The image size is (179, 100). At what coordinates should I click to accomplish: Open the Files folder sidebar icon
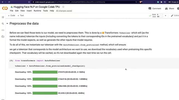pos(3,37)
